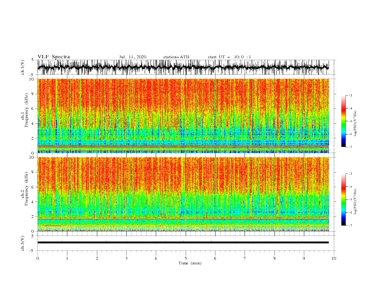Click inside the ch.1 spectrogram panel
The width and height of the screenshot is (376, 290).
183,116
